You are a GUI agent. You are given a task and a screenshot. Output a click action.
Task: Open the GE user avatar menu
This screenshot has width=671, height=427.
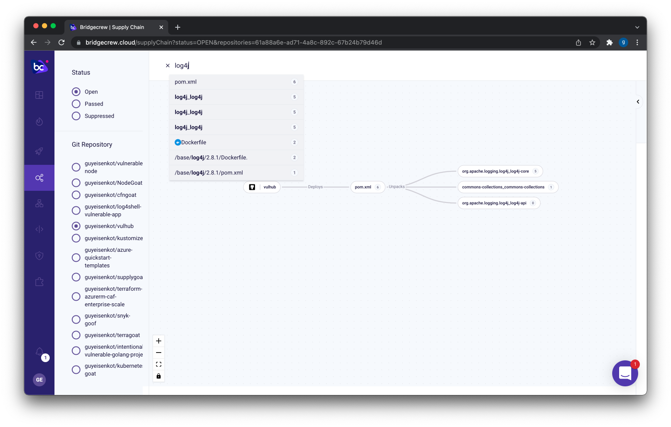pos(39,380)
